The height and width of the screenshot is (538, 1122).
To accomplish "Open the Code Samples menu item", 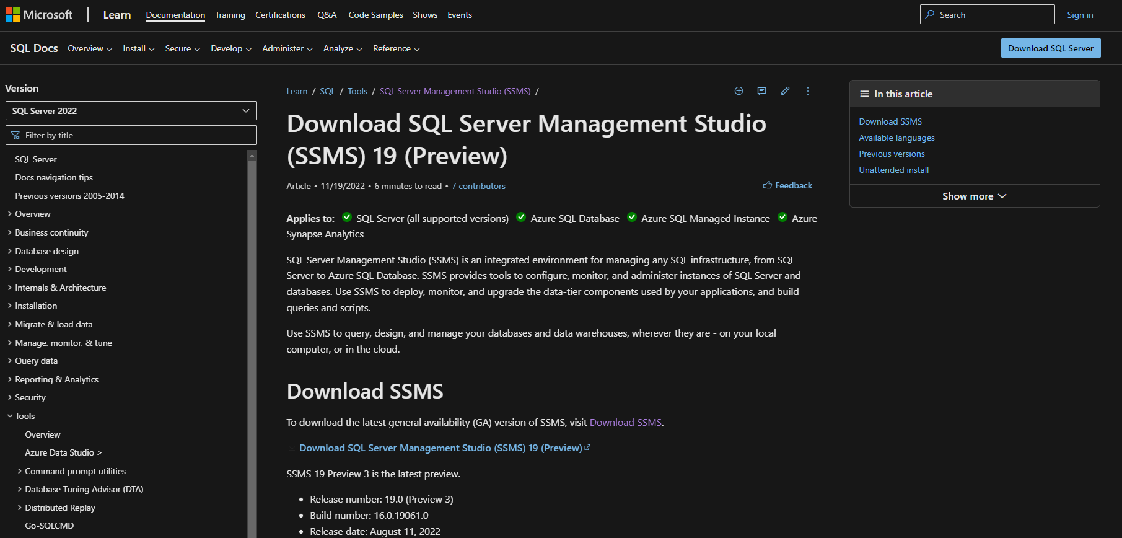I will (x=375, y=15).
